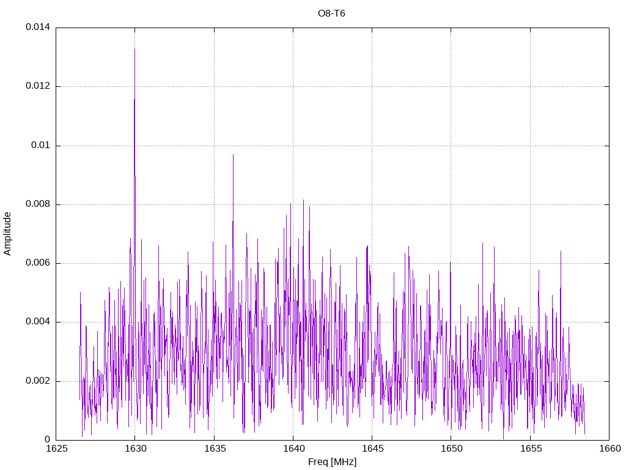
Task: Click the plot title O8-T6
Action: (332, 13)
